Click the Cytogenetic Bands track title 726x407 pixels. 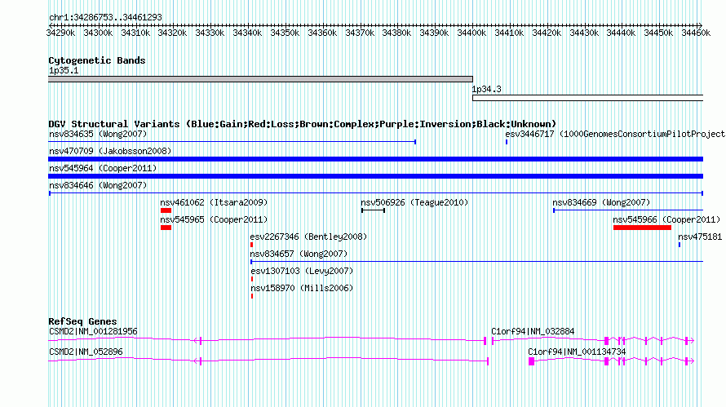click(97, 60)
